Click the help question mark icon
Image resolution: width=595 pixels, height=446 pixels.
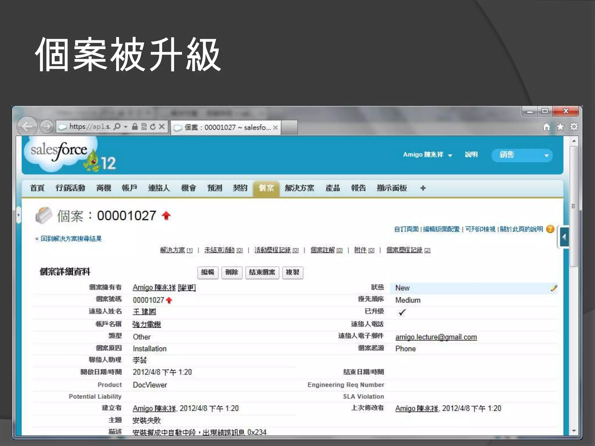(x=550, y=229)
